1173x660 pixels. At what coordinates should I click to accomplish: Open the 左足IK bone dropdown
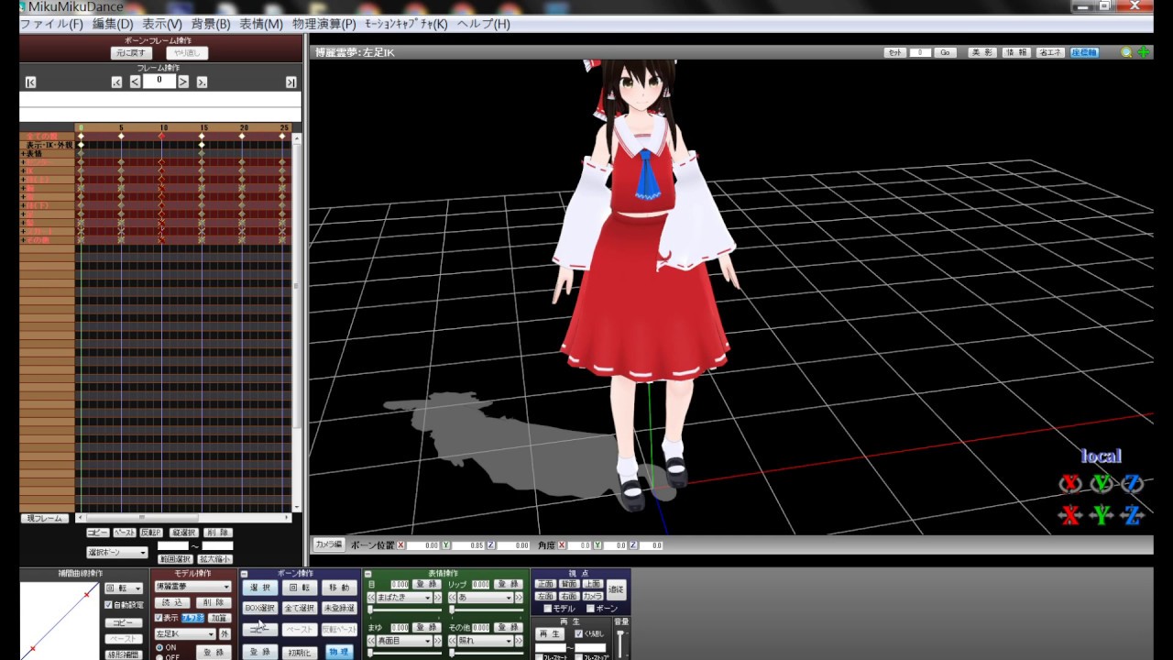tap(184, 634)
